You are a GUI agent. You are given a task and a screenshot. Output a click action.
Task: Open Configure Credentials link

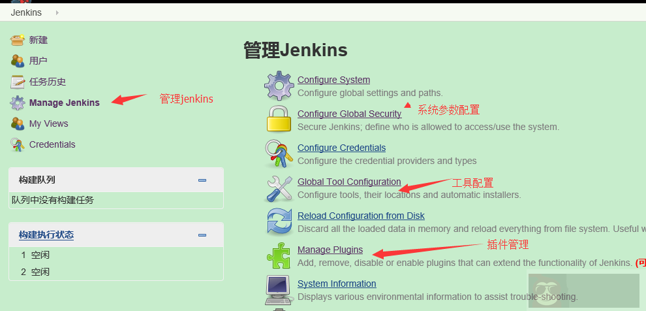coord(341,148)
